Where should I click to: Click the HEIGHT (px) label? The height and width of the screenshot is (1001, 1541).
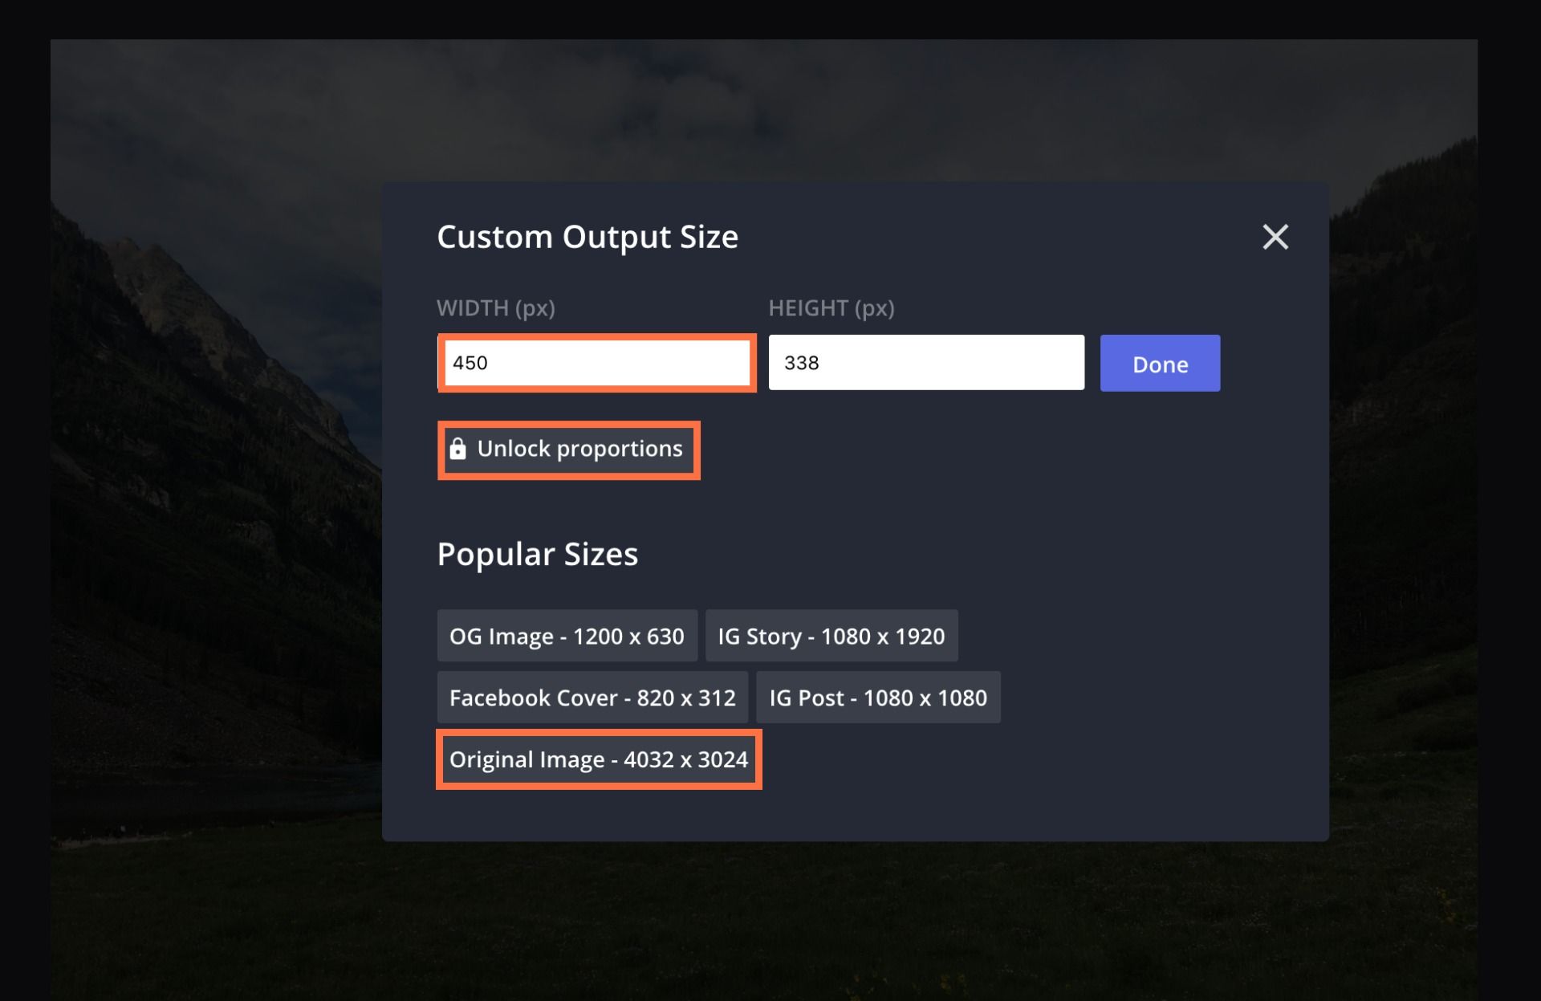pyautogui.click(x=831, y=308)
